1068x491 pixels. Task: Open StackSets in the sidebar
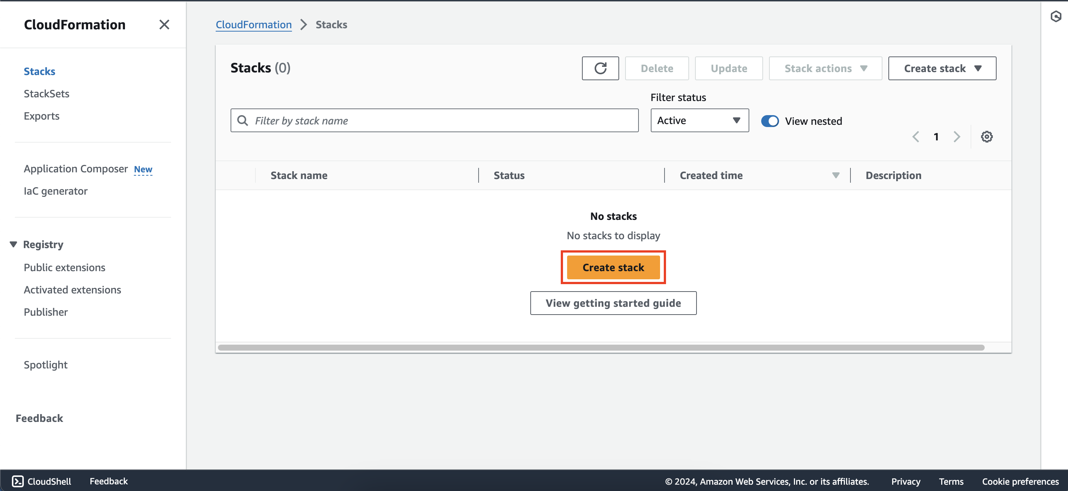pos(46,94)
